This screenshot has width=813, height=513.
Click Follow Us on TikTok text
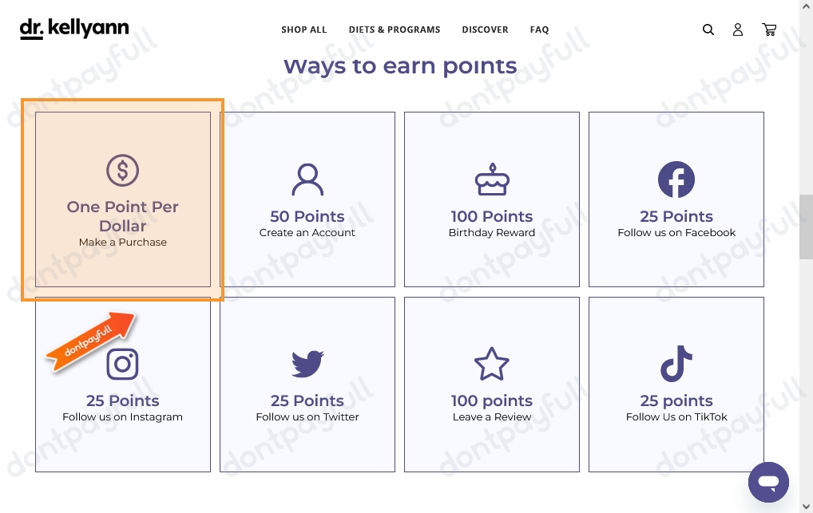click(676, 417)
